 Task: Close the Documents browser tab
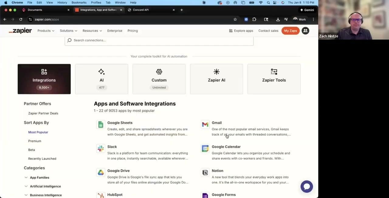pos(68,10)
